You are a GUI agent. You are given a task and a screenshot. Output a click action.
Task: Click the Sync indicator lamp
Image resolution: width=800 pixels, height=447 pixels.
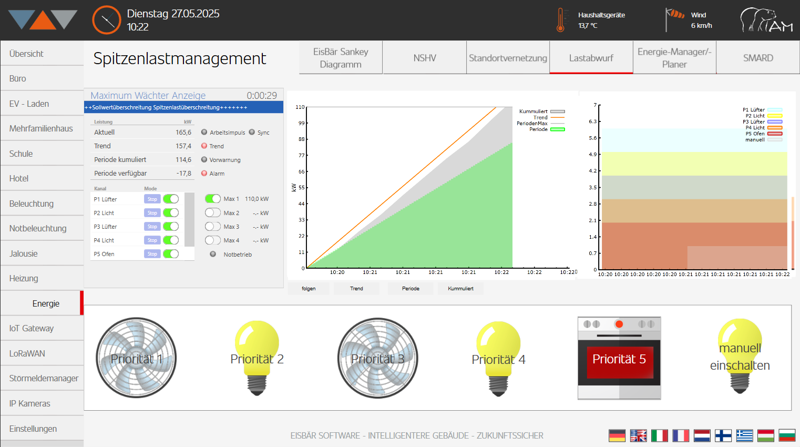(252, 132)
